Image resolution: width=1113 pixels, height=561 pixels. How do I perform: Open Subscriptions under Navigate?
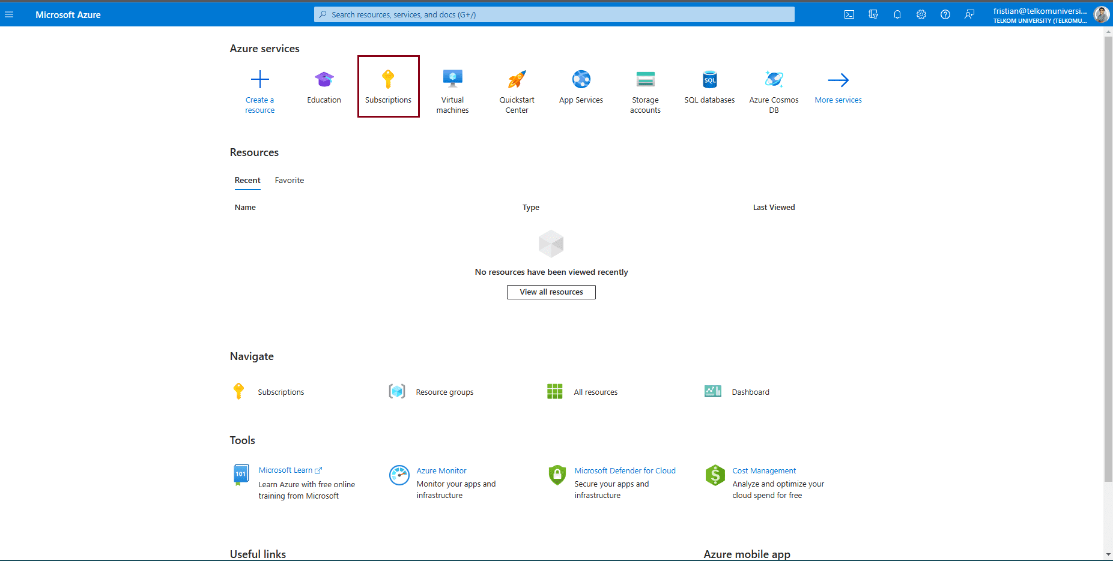pyautogui.click(x=281, y=392)
